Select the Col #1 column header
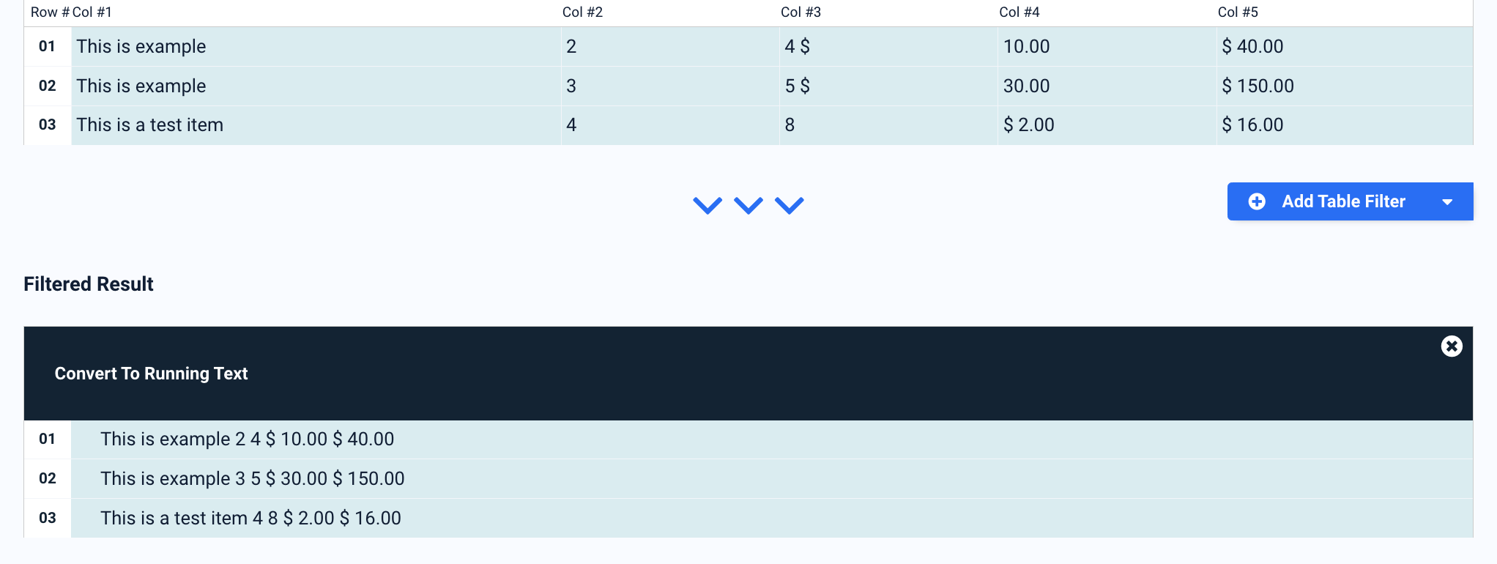 (x=92, y=12)
